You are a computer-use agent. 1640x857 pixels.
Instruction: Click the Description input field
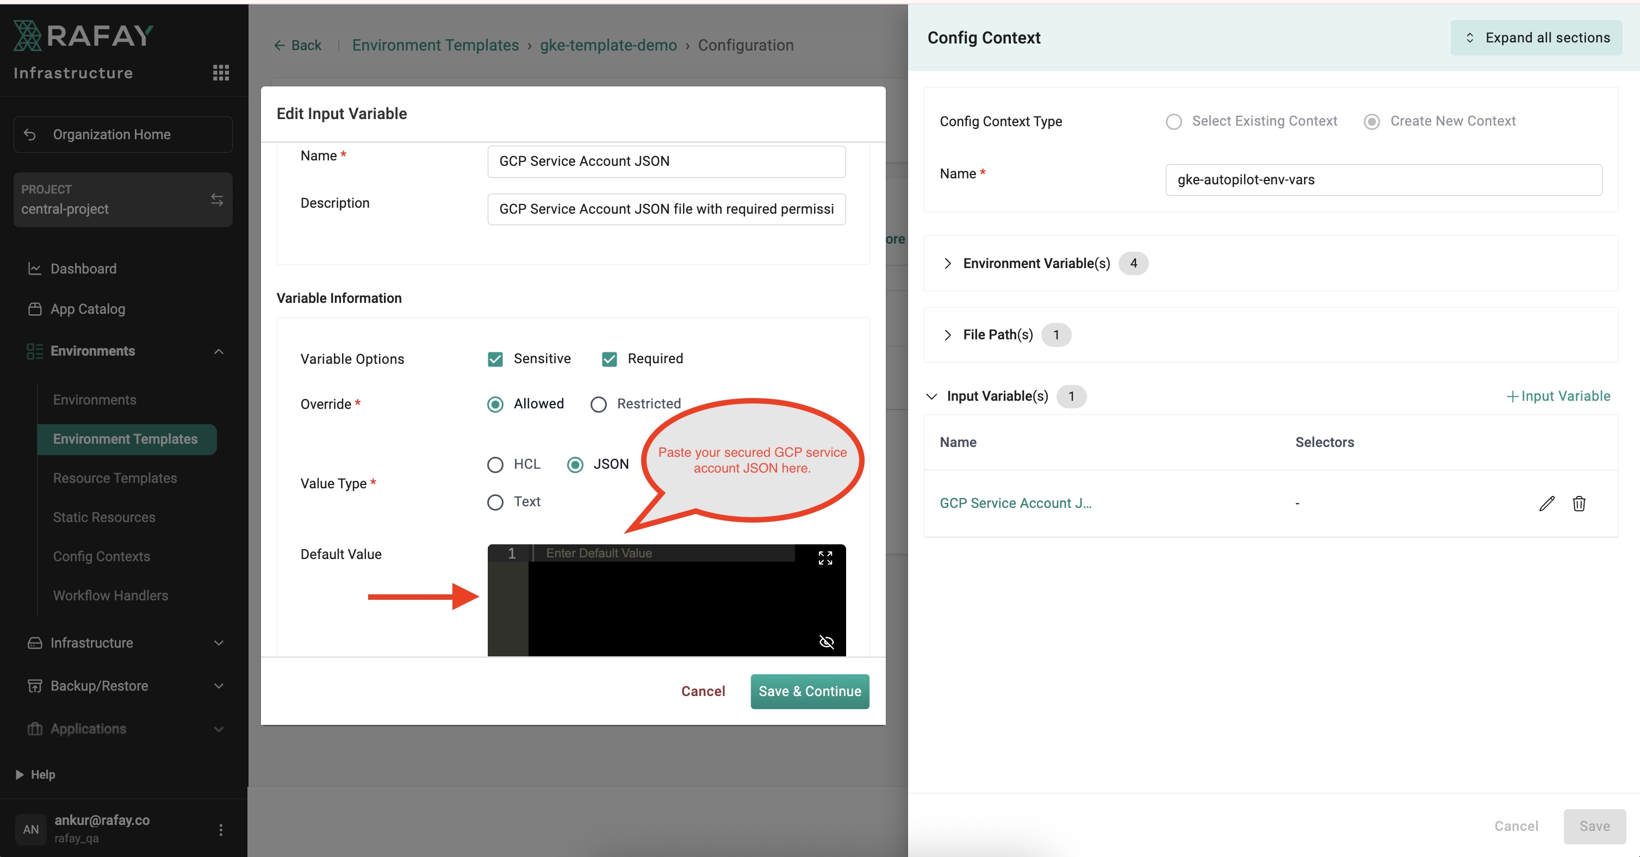pos(666,209)
